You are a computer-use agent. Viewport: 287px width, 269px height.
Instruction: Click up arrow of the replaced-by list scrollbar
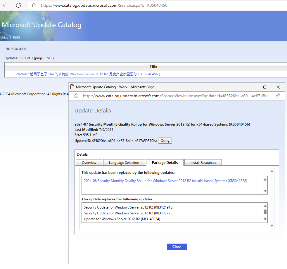click(265, 179)
